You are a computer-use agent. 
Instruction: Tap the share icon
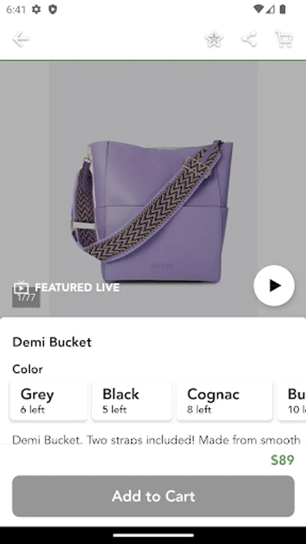[249, 39]
